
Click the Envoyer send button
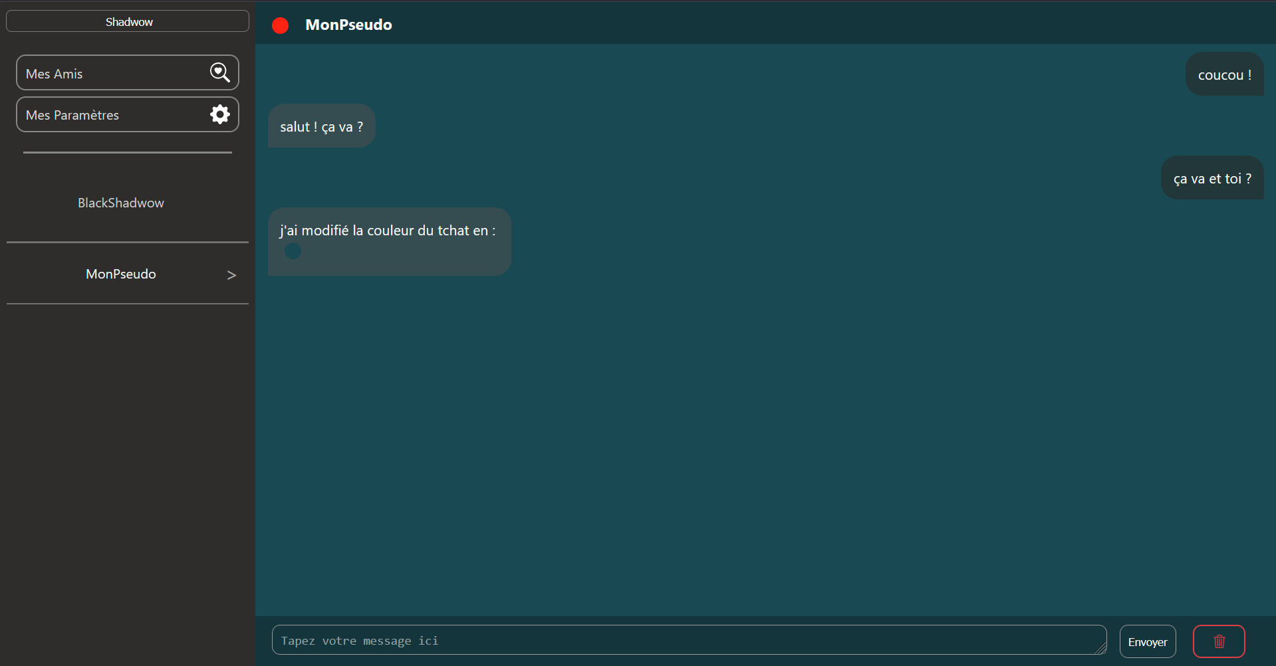pos(1148,641)
